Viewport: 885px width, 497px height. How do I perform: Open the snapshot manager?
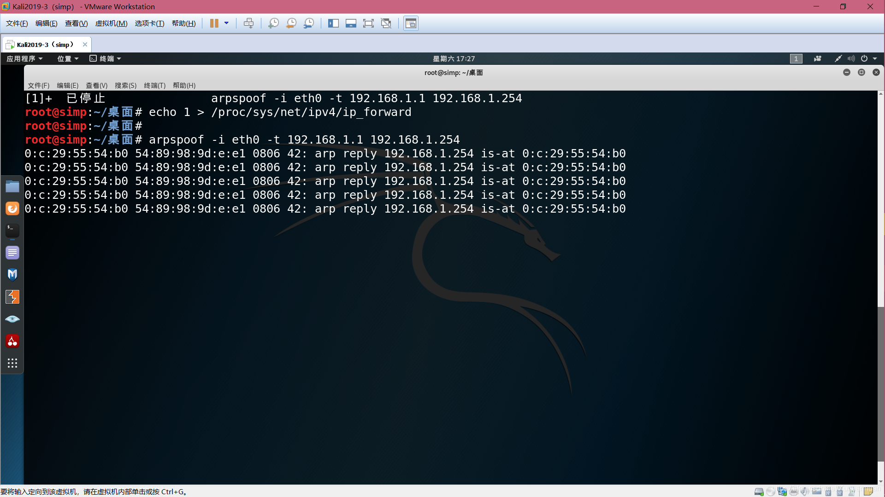pos(308,23)
